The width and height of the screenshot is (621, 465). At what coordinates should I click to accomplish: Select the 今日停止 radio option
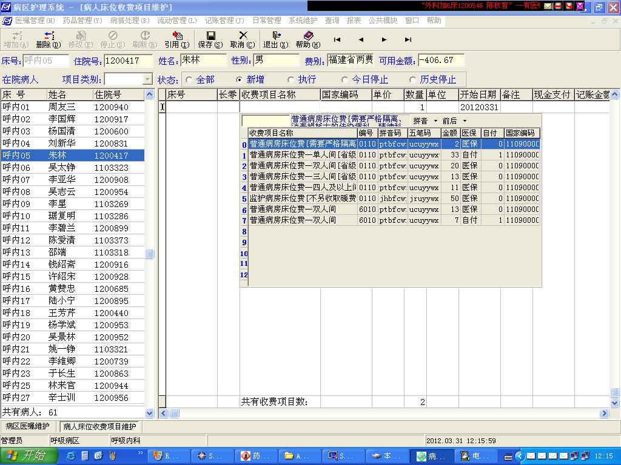click(345, 80)
